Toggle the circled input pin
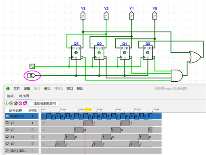 click(x=32, y=76)
